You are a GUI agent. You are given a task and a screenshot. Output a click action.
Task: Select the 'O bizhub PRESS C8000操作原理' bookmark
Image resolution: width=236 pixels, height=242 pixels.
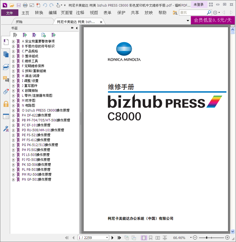coord(46,110)
